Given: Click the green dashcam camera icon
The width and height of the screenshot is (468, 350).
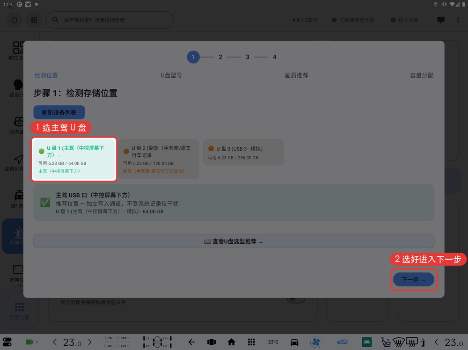Looking at the screenshot, I should pyautogui.click(x=29, y=342).
